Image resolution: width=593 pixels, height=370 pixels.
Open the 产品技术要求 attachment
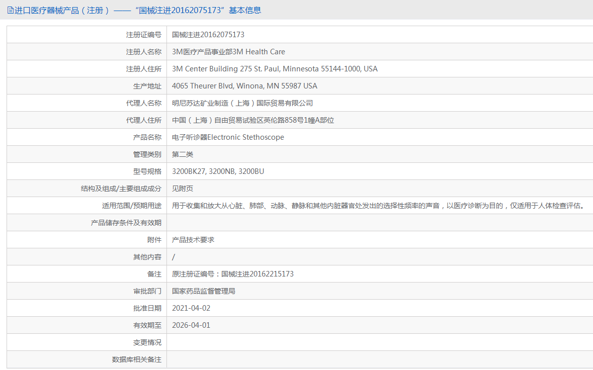193,240
